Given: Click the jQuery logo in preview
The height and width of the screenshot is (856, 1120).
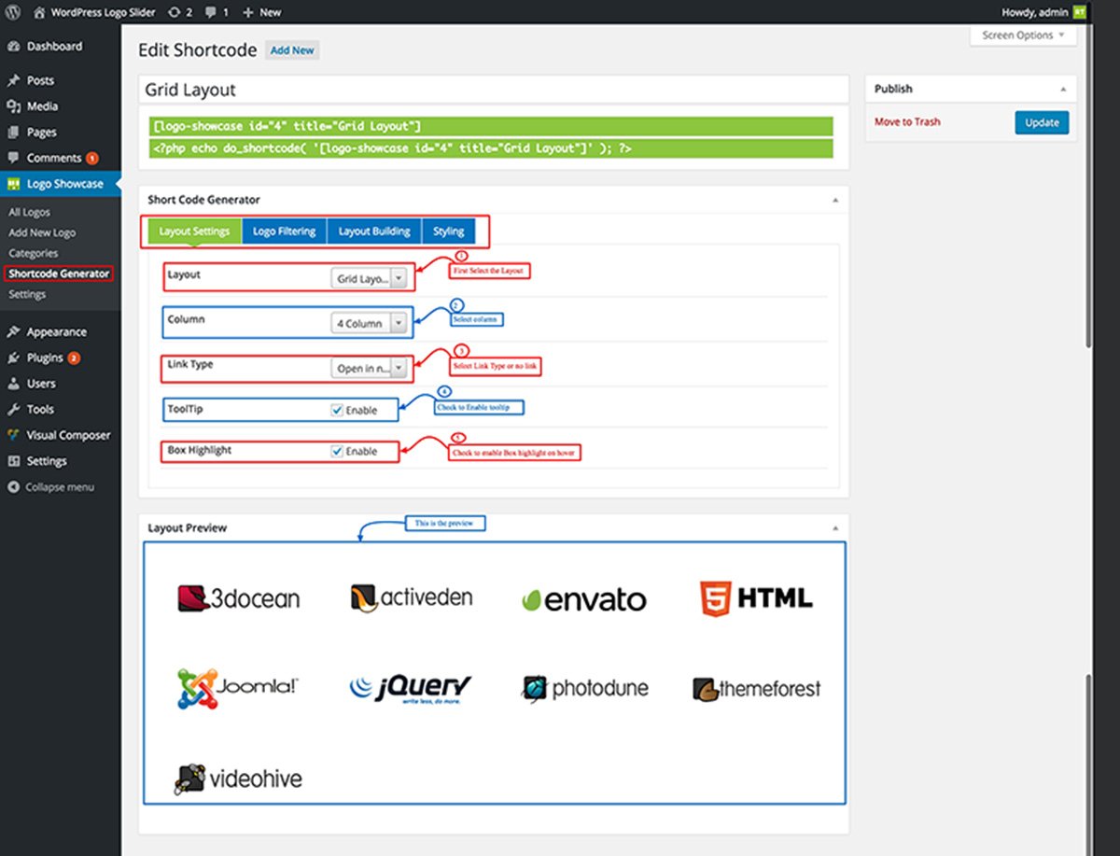Looking at the screenshot, I should pos(411,689).
